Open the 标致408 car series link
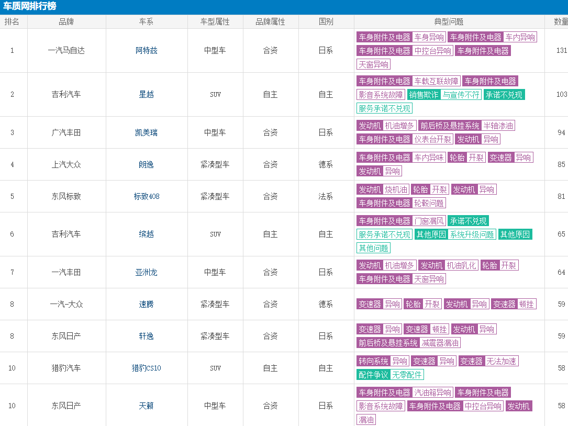This screenshot has width=568, height=426. point(147,196)
